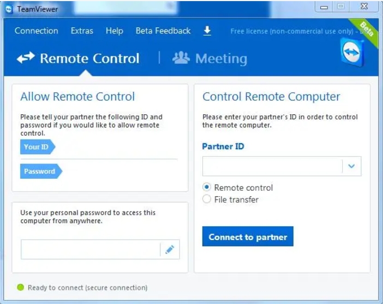Click the download arrow icon in menu bar
Viewport: 383px width, 304px height.
207,31
